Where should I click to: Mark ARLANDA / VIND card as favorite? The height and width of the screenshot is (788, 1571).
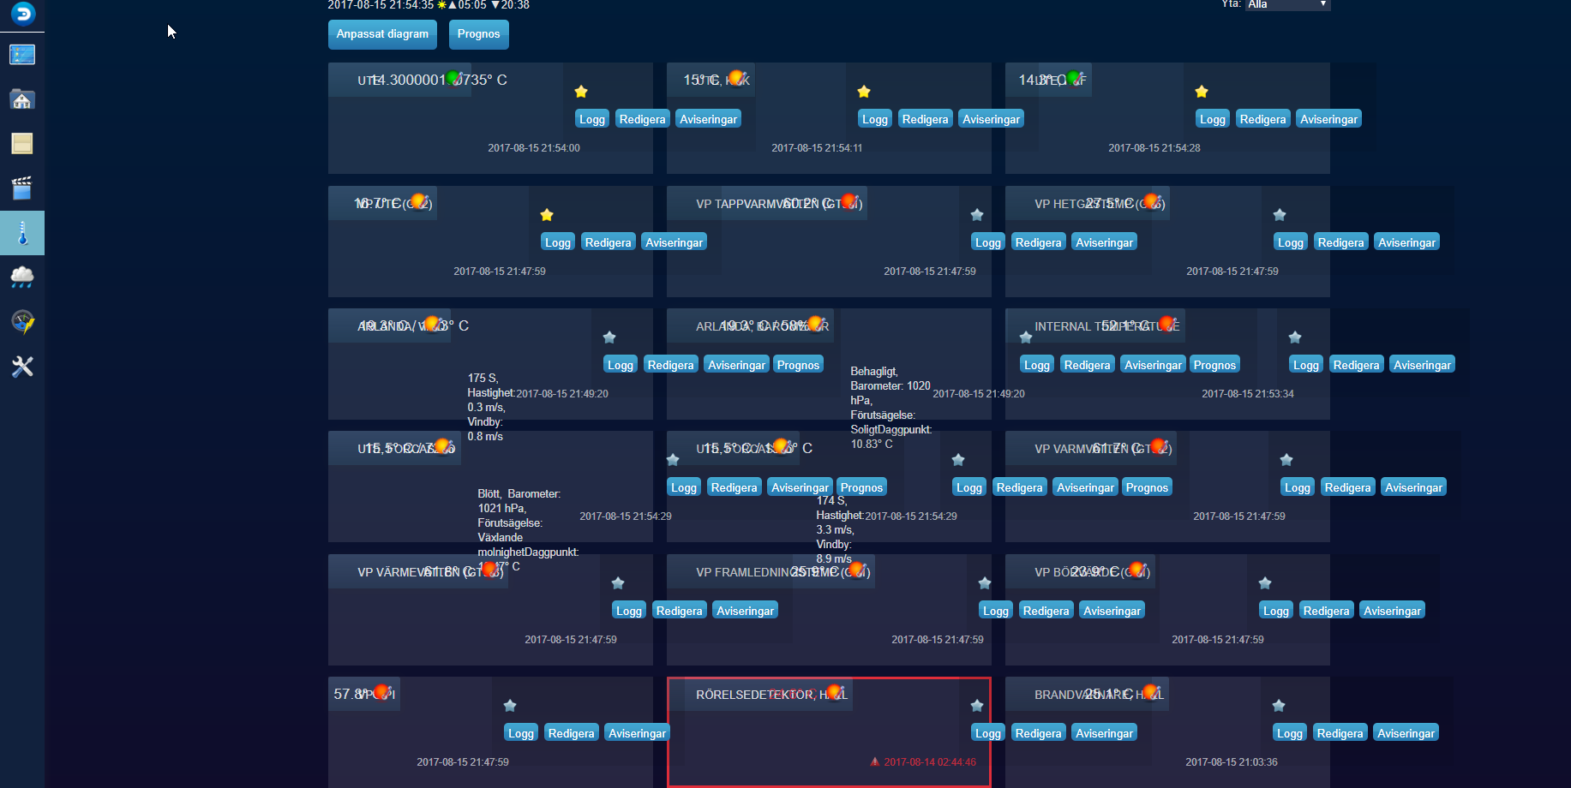point(609,337)
